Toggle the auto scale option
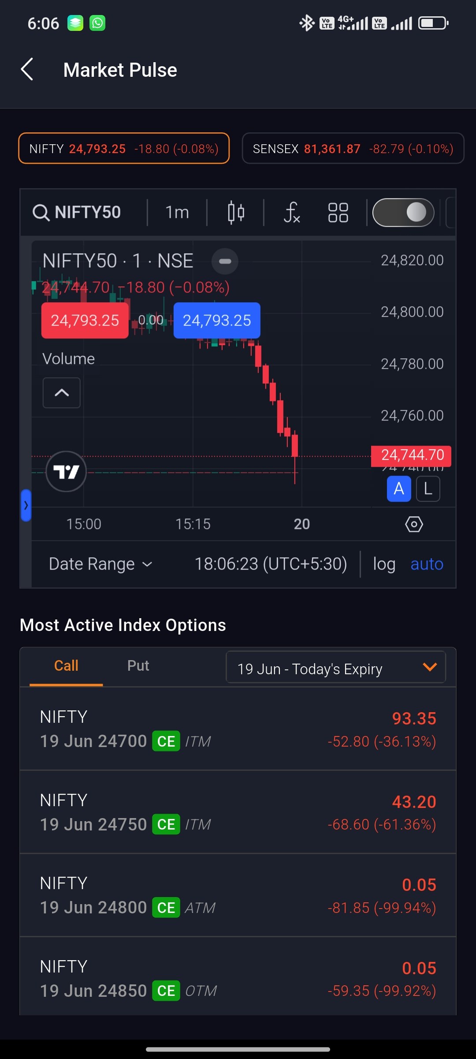 pyautogui.click(x=427, y=564)
